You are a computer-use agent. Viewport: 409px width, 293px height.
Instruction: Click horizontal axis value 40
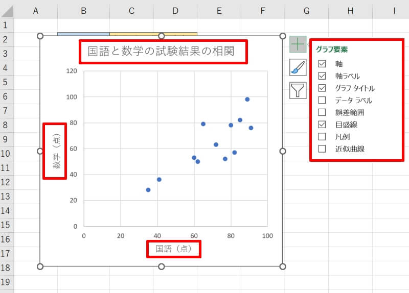click(x=157, y=236)
